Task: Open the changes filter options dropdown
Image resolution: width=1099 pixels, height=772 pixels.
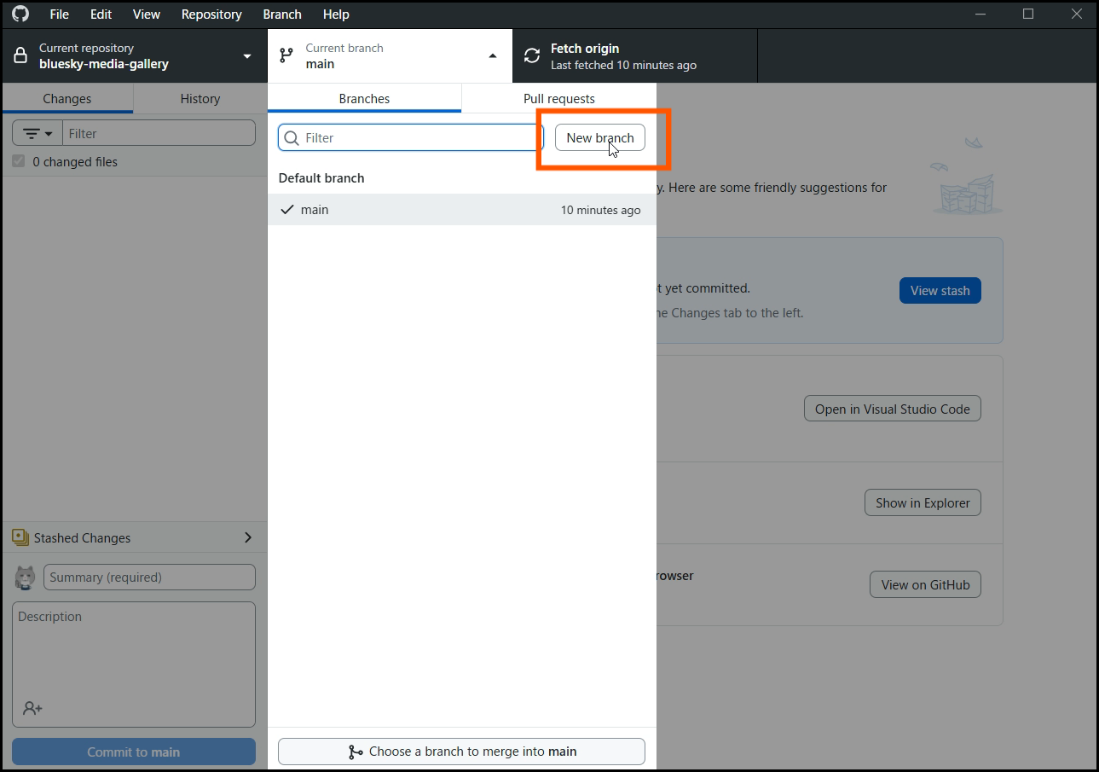Action: 38,133
